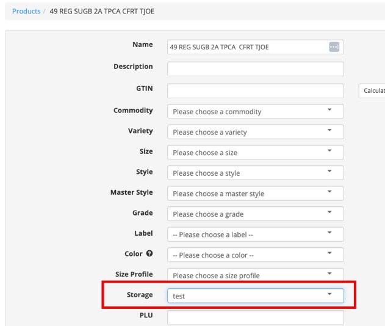Choose a label from Label dropdown

point(255,234)
